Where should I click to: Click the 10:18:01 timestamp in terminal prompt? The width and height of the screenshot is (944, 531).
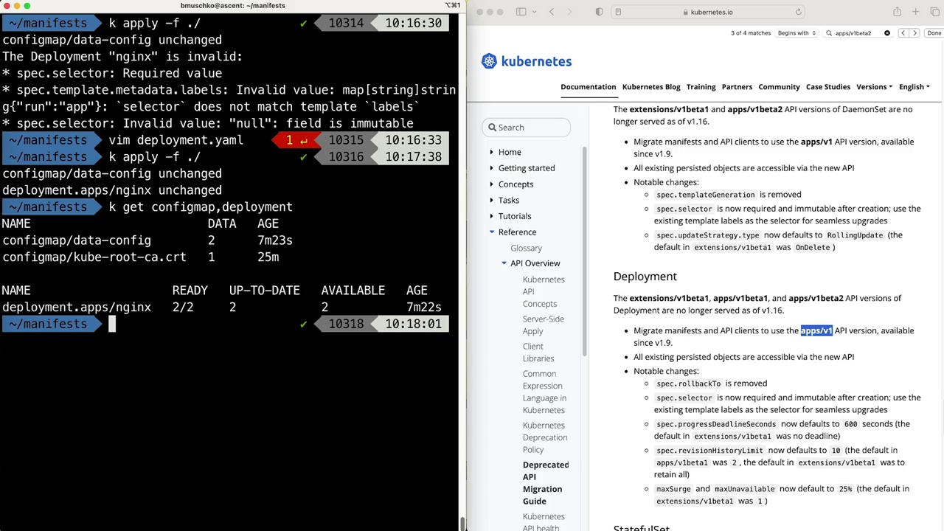[413, 324]
